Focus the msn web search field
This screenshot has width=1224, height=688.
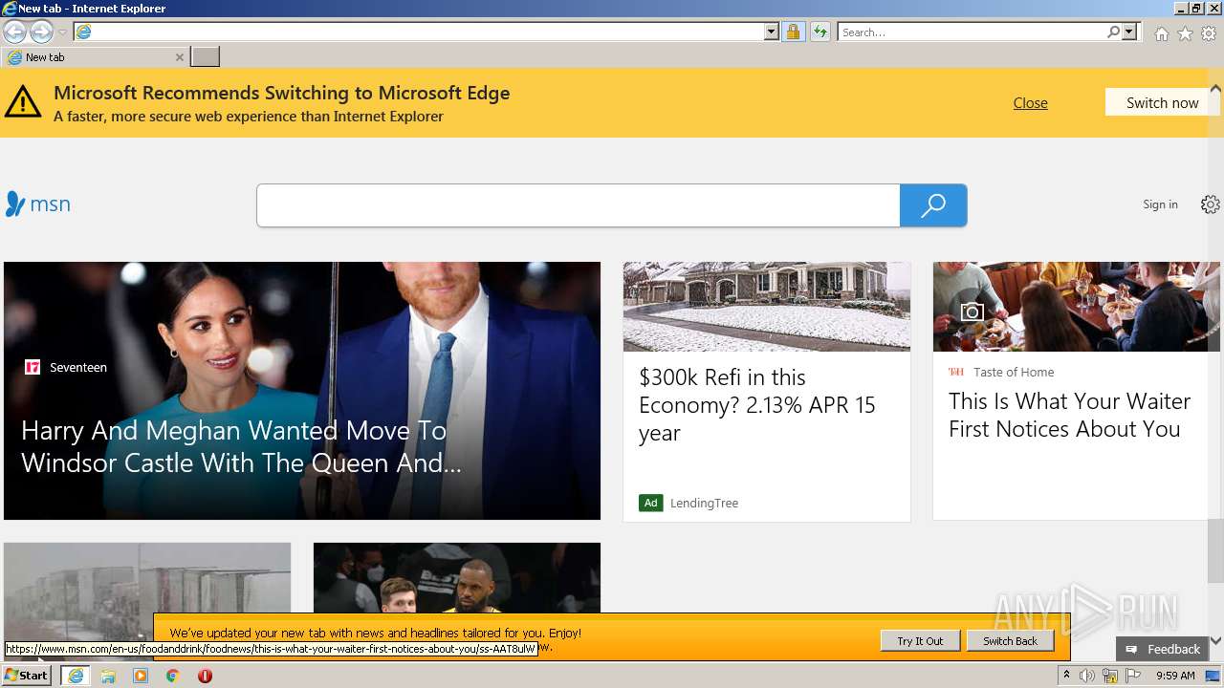[x=578, y=205]
